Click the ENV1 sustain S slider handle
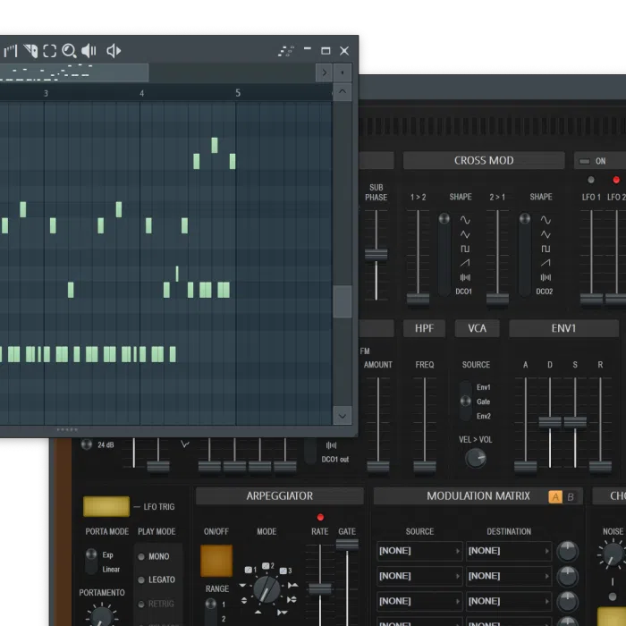 [575, 421]
